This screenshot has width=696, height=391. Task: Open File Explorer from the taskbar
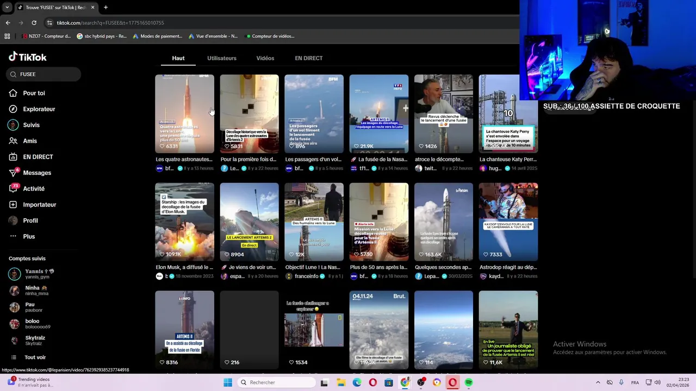pyautogui.click(x=341, y=382)
